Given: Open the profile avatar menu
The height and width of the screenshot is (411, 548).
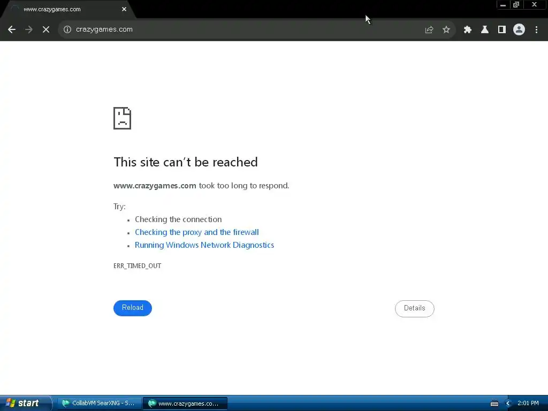Looking at the screenshot, I should tap(519, 30).
